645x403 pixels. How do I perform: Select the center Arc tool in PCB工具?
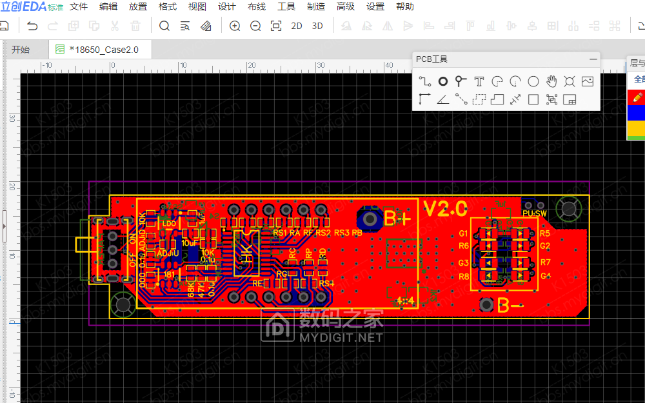pos(515,81)
